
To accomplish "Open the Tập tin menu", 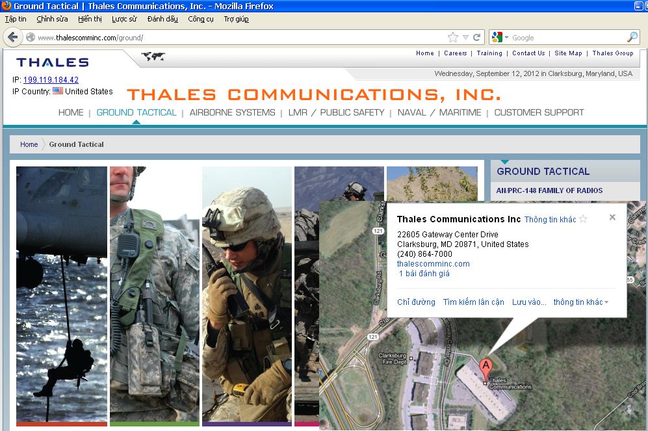I will (x=16, y=19).
